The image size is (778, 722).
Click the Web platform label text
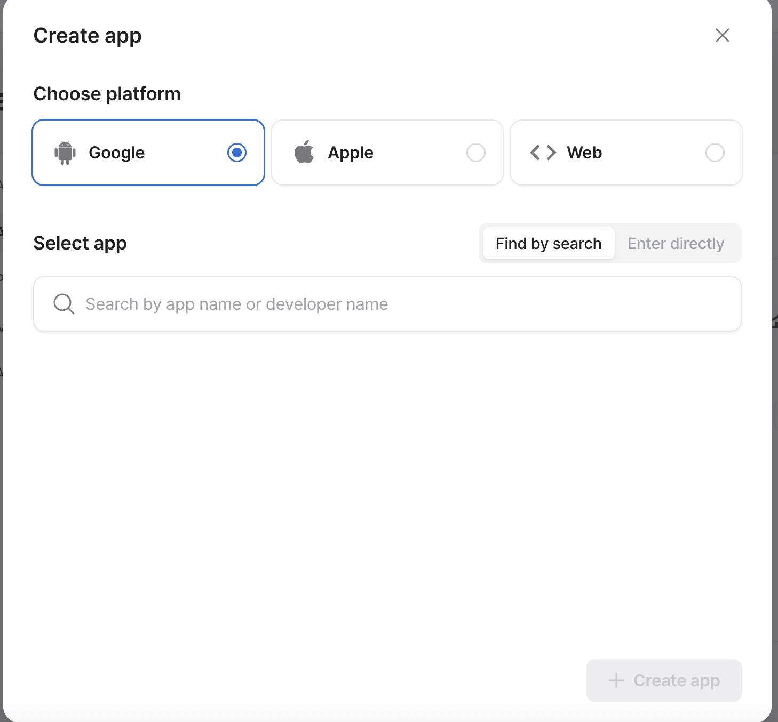click(x=584, y=153)
